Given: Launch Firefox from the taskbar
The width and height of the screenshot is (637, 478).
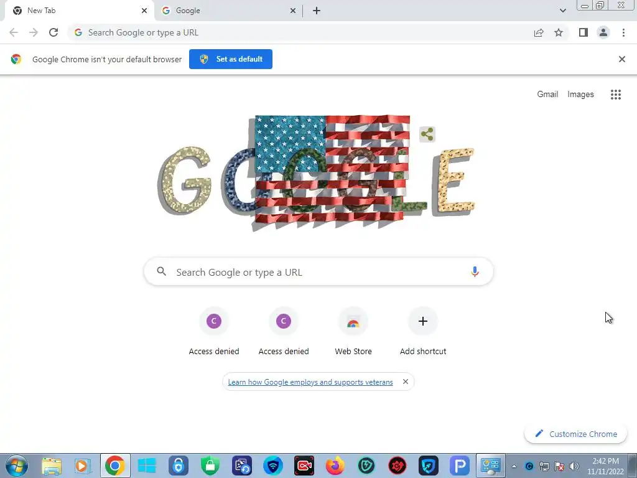Looking at the screenshot, I should [335, 466].
